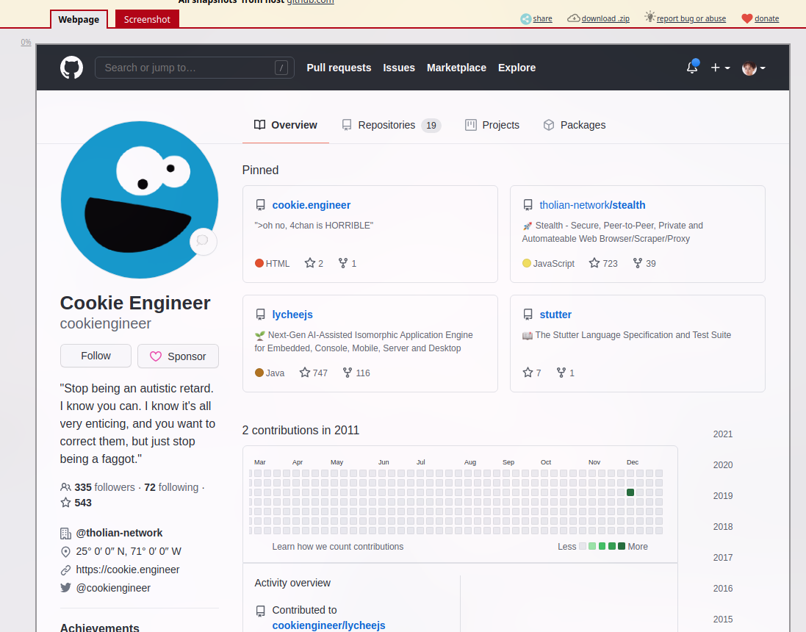
Task: Focus the Search or jump to field
Action: tap(194, 68)
